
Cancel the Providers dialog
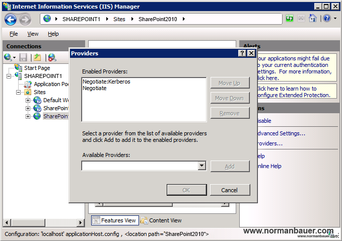(230, 190)
